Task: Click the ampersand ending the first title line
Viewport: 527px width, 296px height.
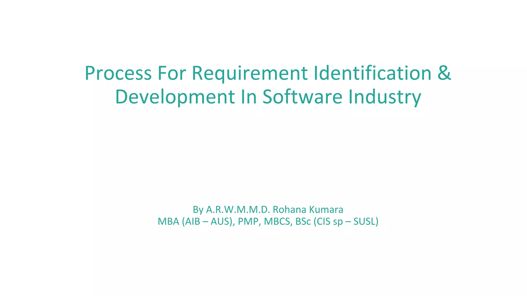Action: point(444,73)
